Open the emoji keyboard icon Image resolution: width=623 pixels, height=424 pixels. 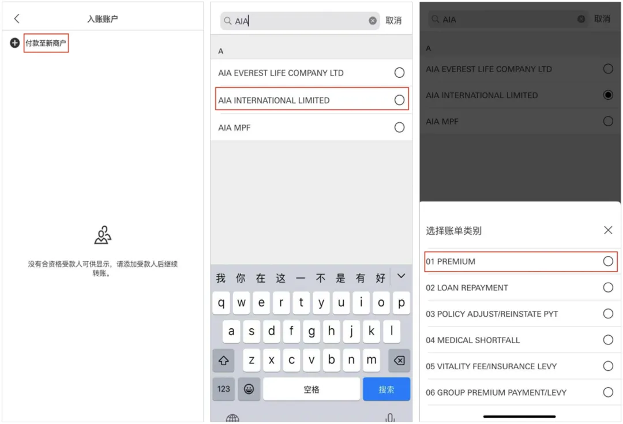pyautogui.click(x=249, y=389)
